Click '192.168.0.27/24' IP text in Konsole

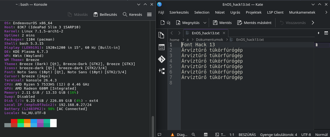pos(75,105)
